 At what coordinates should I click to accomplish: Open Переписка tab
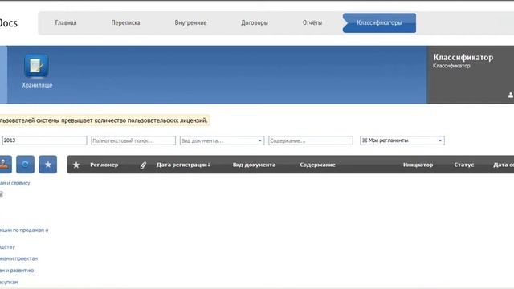click(x=125, y=23)
